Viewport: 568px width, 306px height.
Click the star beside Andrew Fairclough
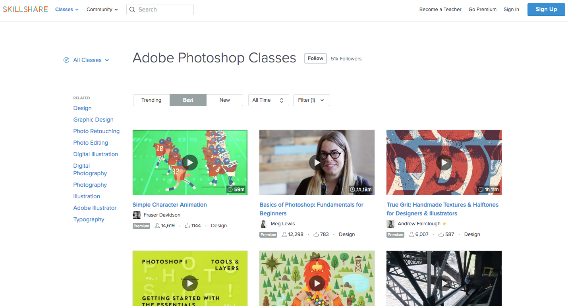pyautogui.click(x=444, y=224)
